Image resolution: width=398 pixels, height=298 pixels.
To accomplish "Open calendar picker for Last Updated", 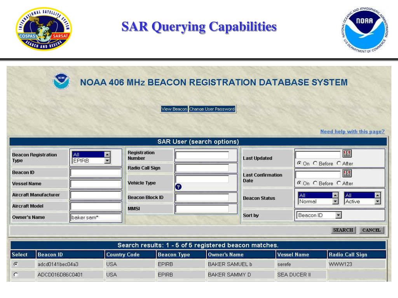I will click(347, 153).
